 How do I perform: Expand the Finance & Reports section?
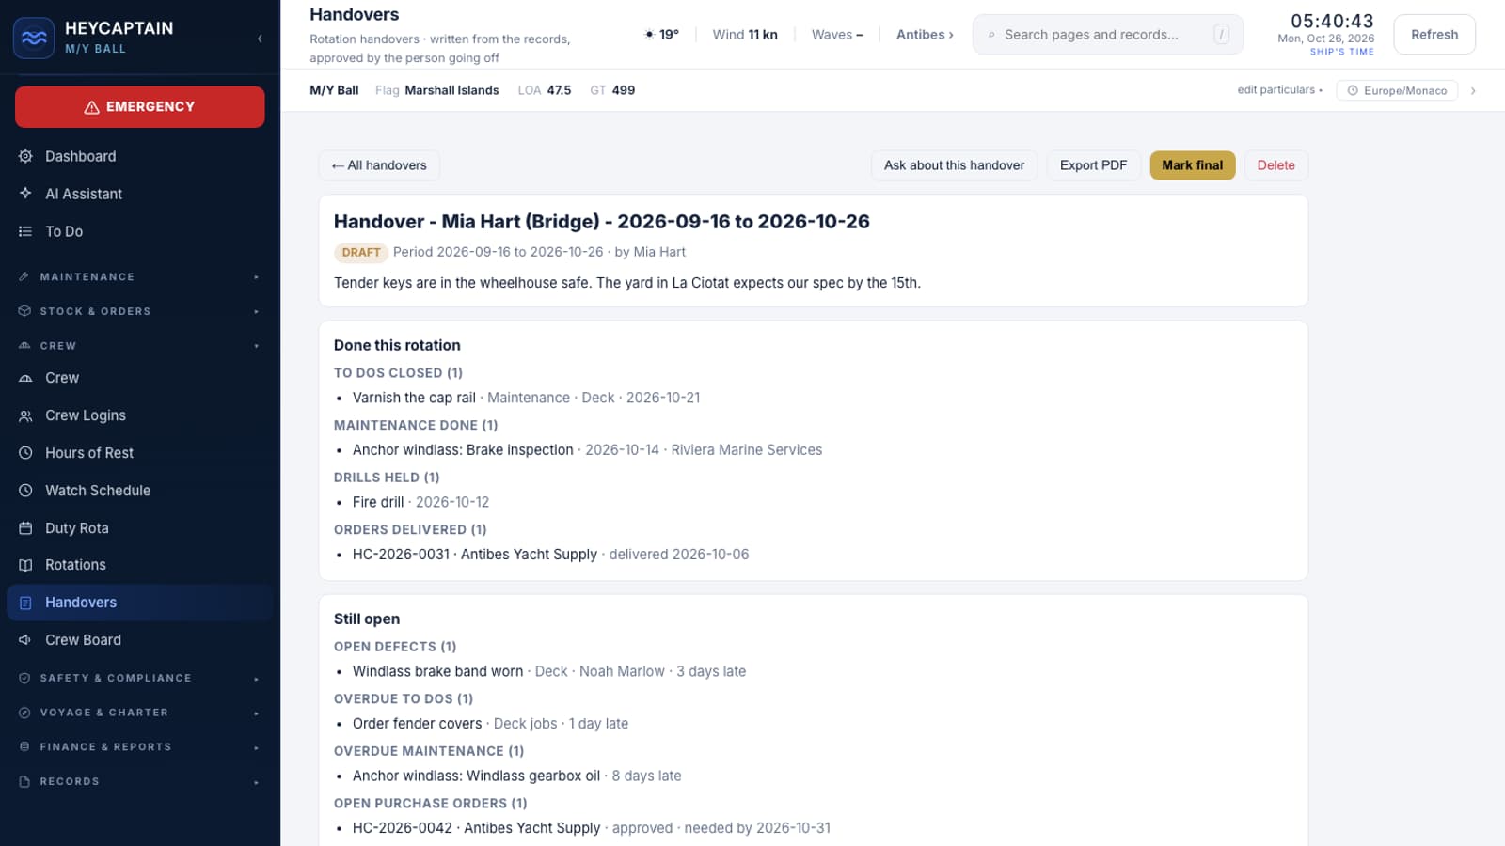pyautogui.click(x=139, y=747)
